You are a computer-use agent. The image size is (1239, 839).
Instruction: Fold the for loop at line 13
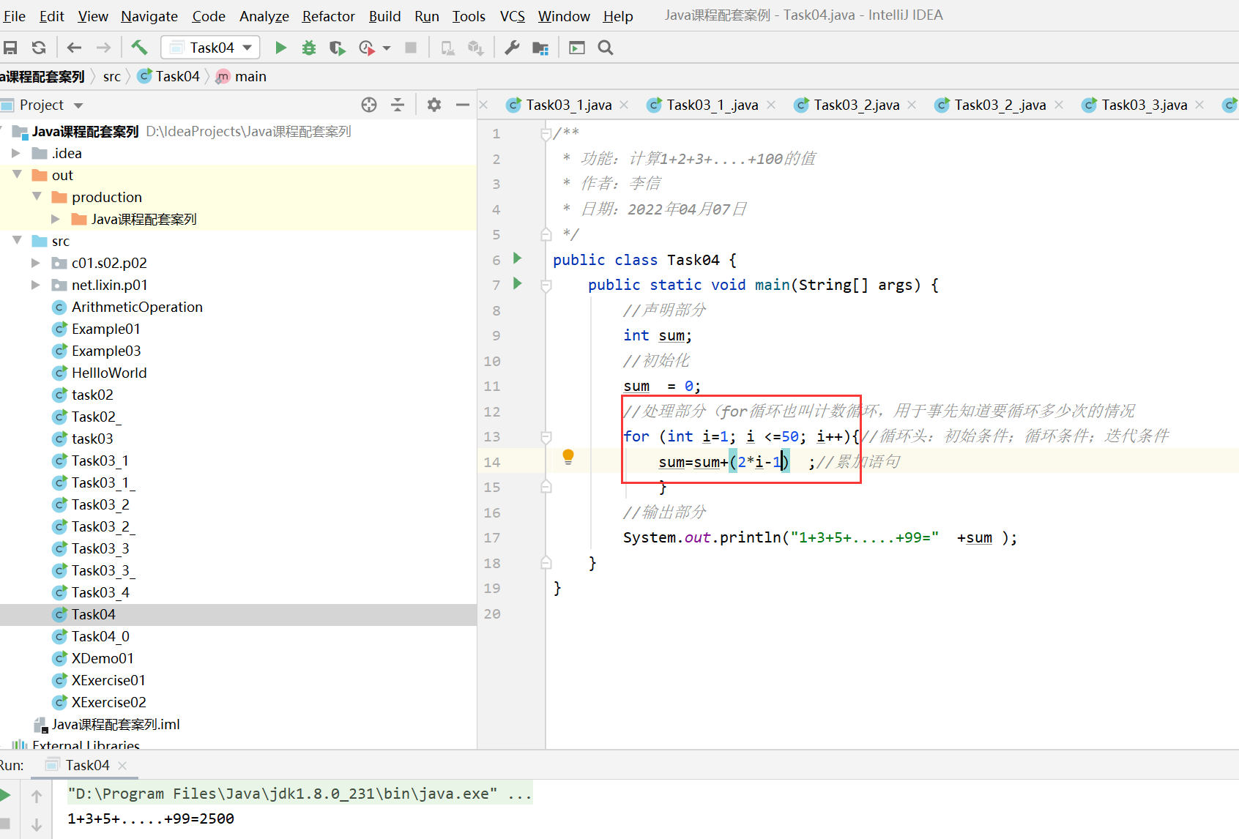(546, 437)
